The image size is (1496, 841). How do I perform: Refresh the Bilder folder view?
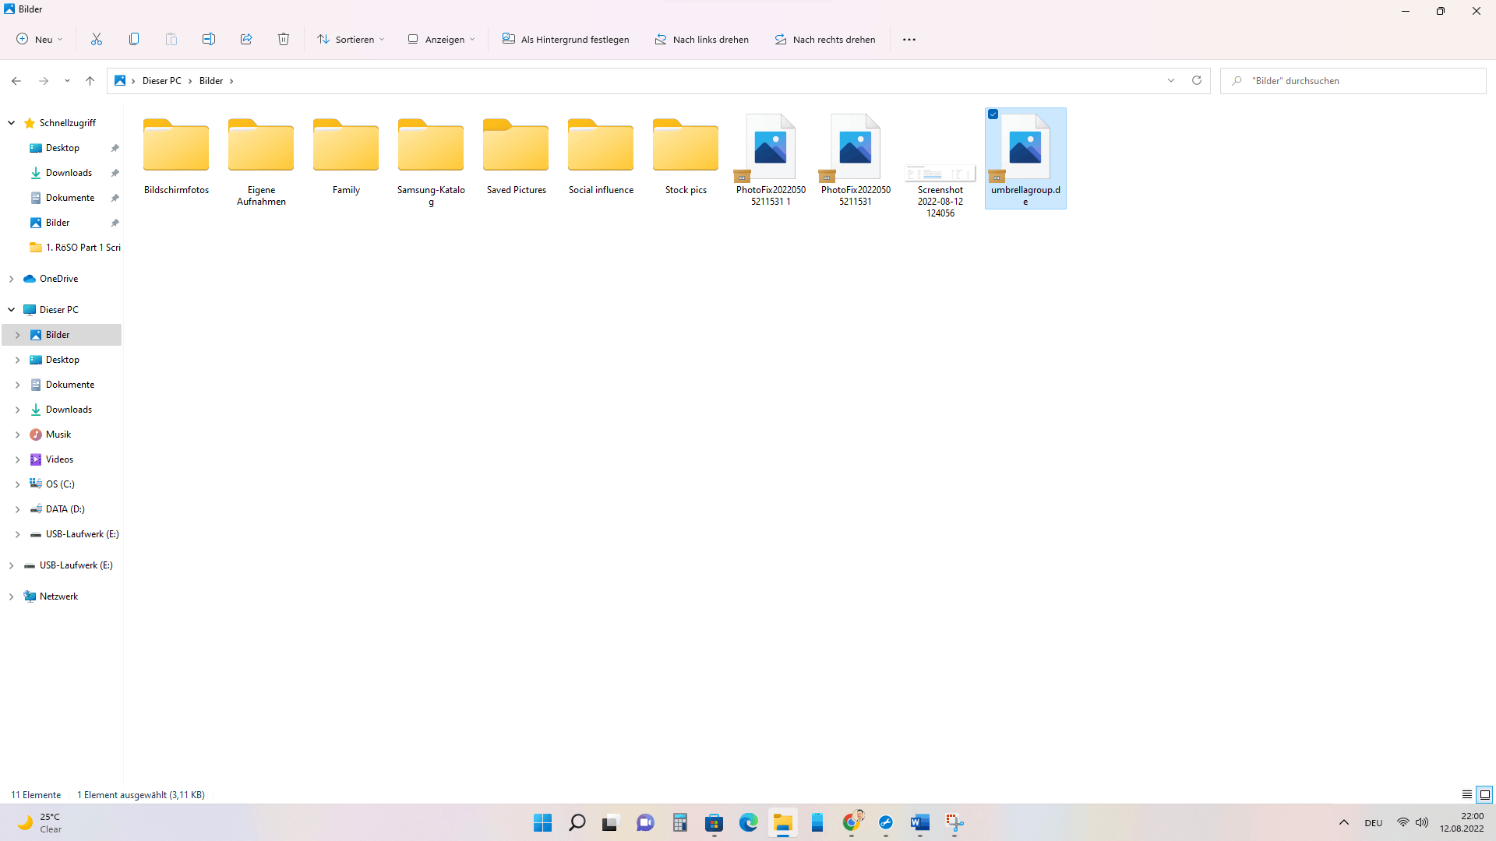pos(1197,80)
